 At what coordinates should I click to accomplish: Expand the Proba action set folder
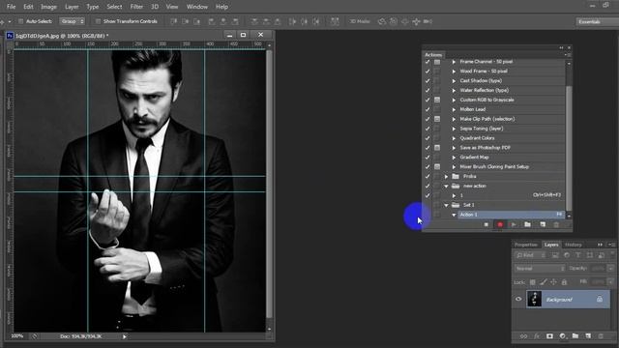click(x=446, y=176)
